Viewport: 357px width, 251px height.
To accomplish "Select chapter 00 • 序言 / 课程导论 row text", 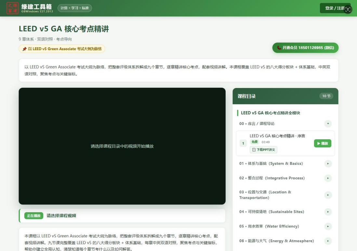I will click(x=257, y=124).
